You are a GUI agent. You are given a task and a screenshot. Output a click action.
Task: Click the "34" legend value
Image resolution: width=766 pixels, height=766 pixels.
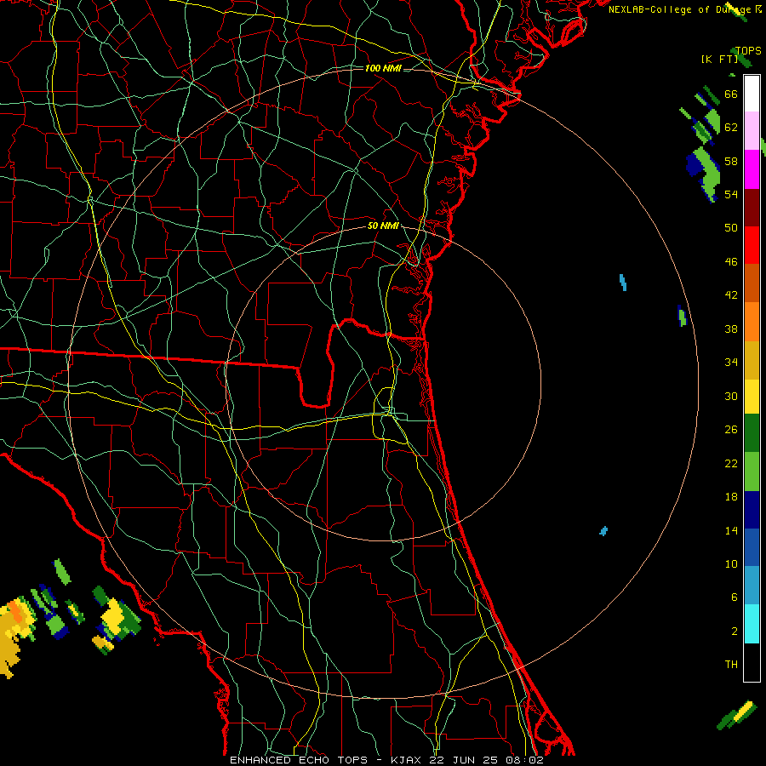point(731,362)
